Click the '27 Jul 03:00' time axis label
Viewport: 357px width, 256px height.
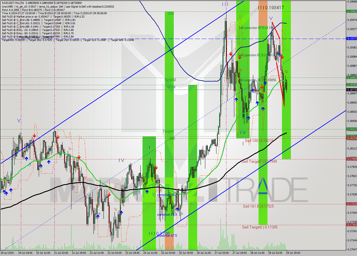[x=222, y=253]
